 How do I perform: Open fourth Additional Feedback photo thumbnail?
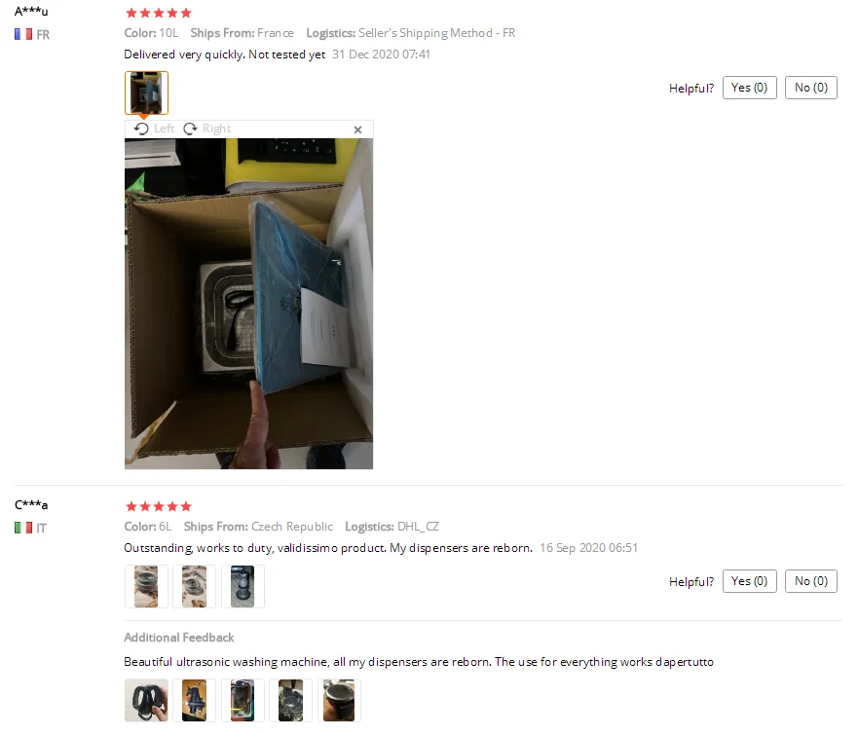point(290,701)
